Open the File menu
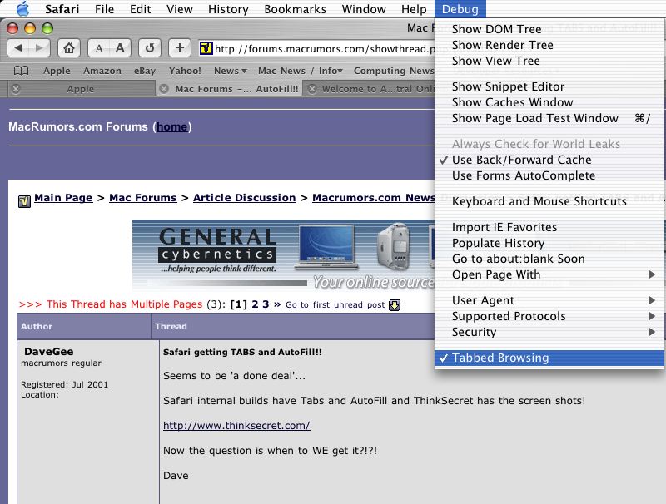 [x=105, y=9]
